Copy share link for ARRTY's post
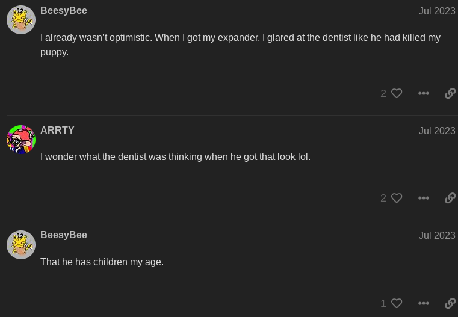Image resolution: width=458 pixels, height=317 pixels. 450,198
